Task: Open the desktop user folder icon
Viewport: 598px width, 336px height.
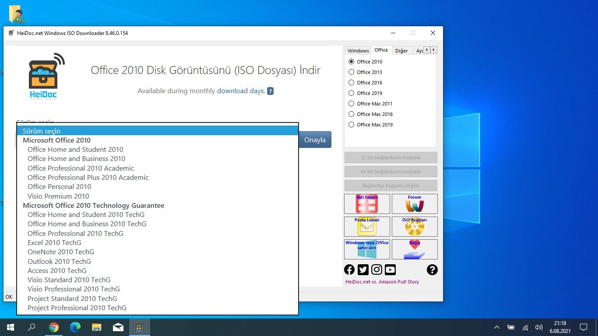Action: pos(17,14)
